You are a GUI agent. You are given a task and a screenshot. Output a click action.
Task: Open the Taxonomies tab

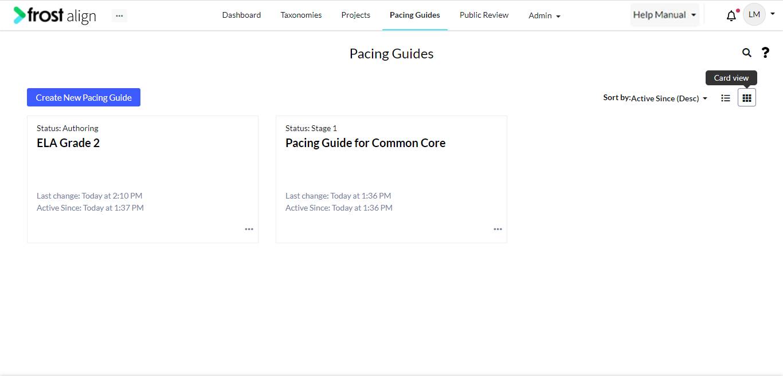pos(301,15)
